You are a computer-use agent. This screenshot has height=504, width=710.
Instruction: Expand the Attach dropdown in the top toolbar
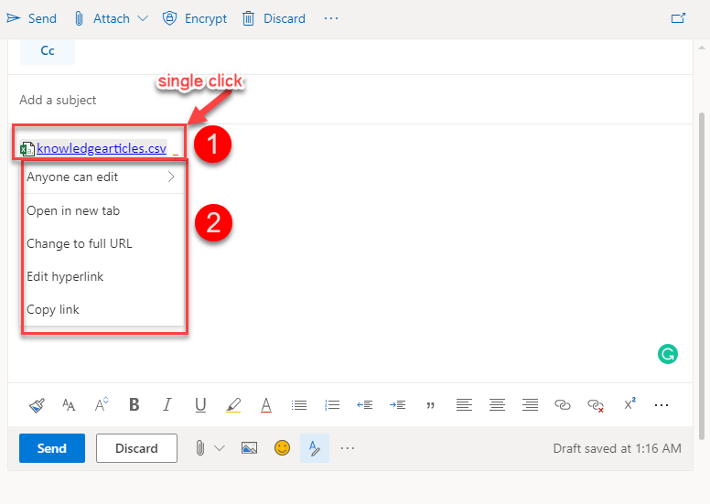click(x=142, y=18)
